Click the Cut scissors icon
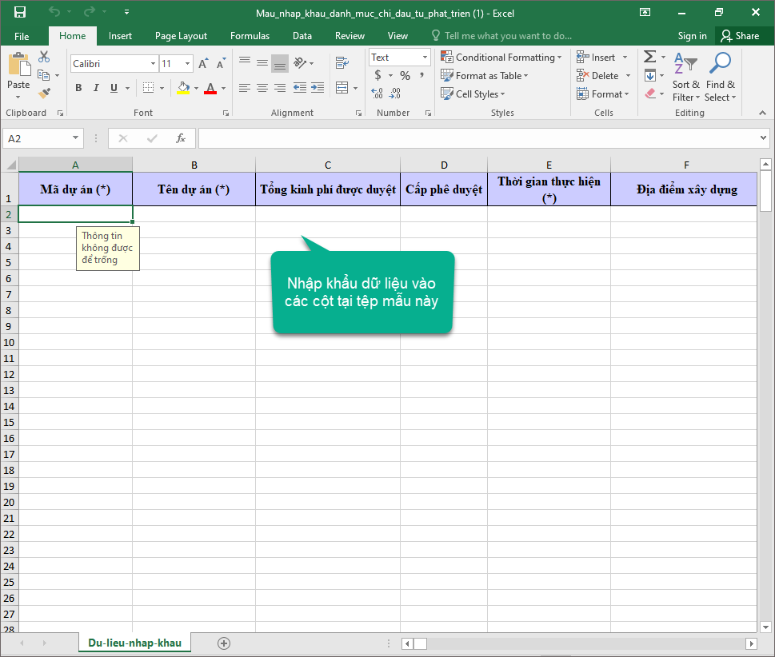The image size is (775, 657). coord(44,57)
